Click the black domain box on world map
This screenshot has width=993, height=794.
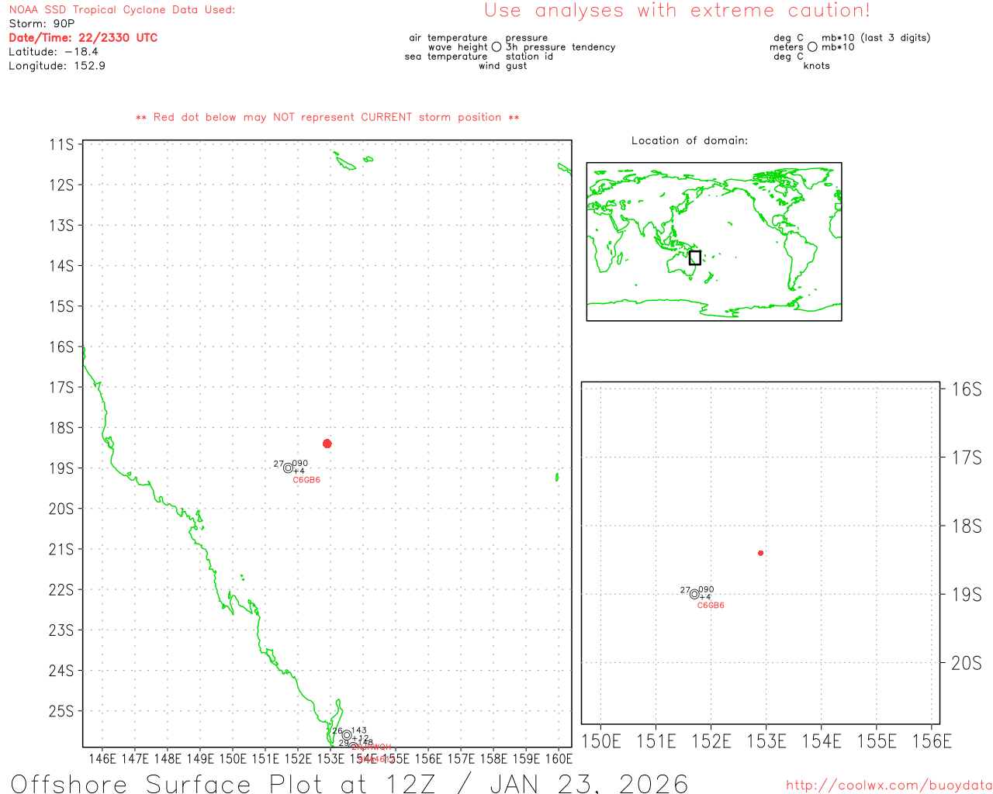[x=694, y=257]
